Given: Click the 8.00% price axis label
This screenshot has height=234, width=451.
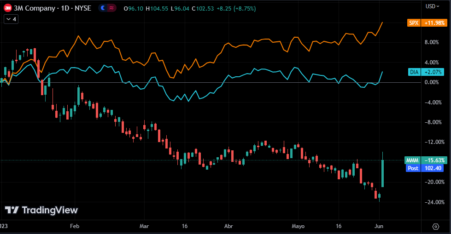Looking at the screenshot, I should (432, 42).
